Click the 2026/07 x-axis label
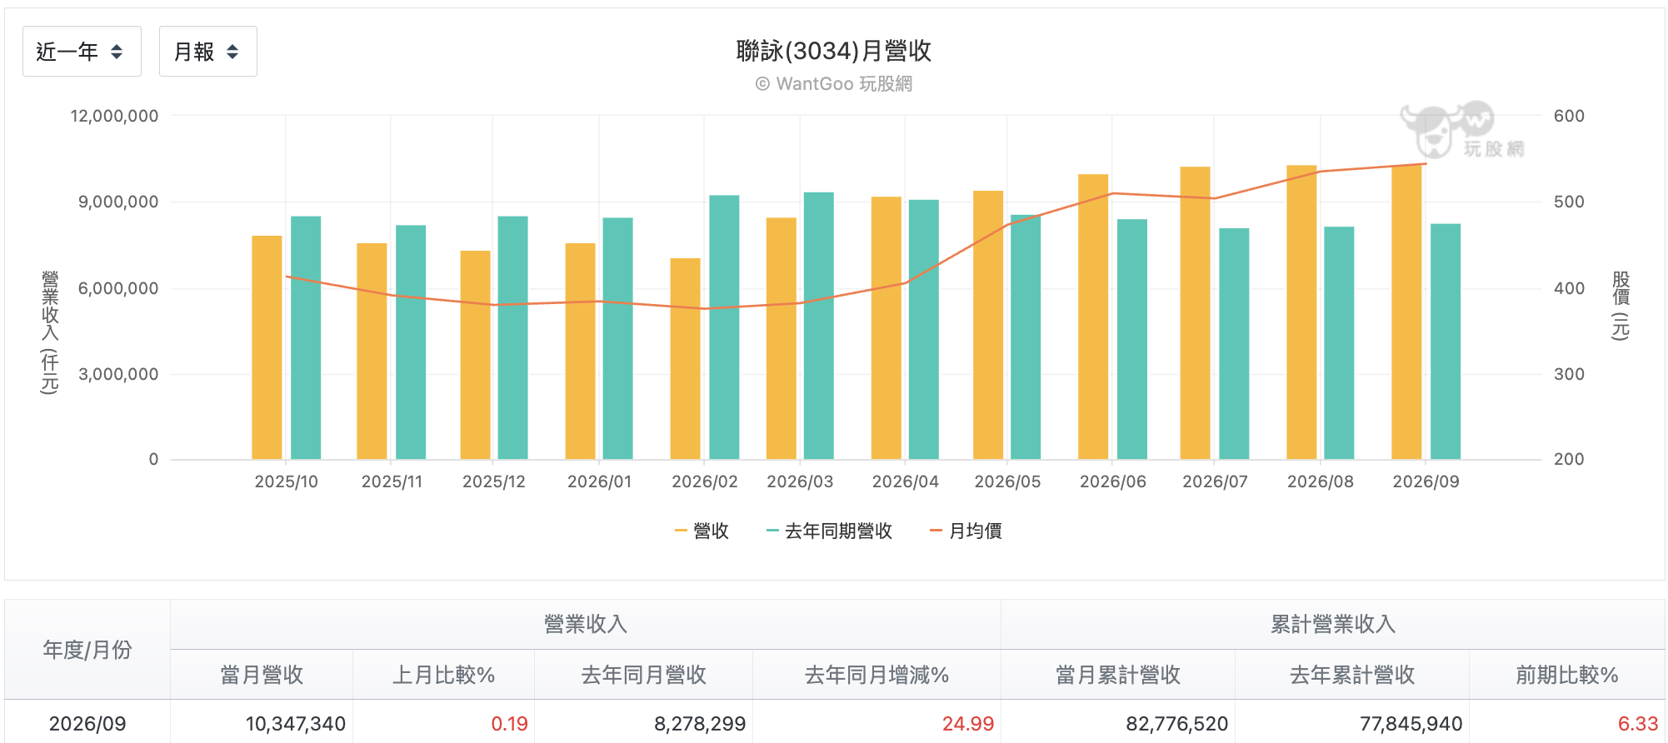 click(x=1215, y=481)
